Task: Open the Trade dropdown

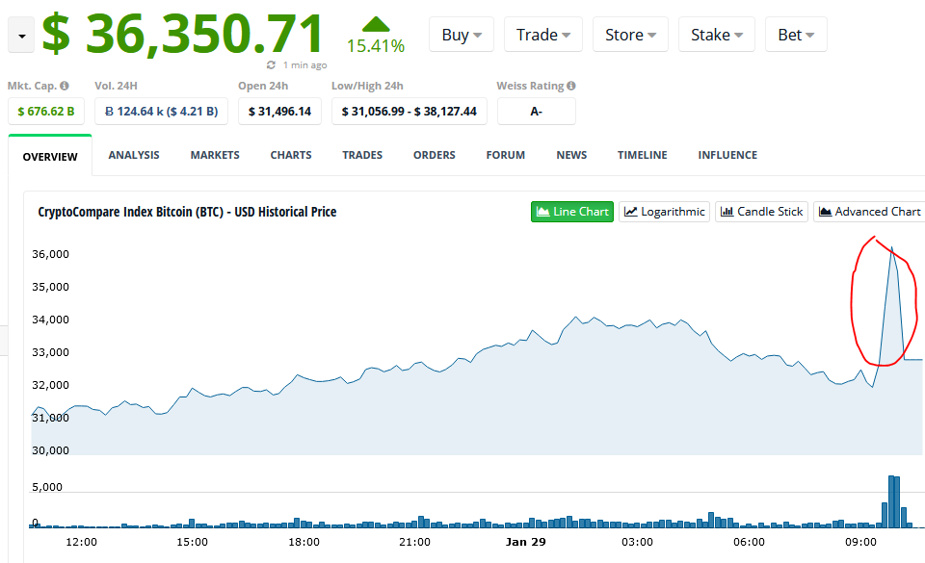Action: pyautogui.click(x=543, y=35)
